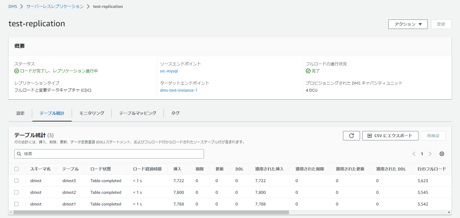The height and width of the screenshot is (218, 460).
Task: Open the src-mysql source endpoint link
Action: click(x=169, y=71)
